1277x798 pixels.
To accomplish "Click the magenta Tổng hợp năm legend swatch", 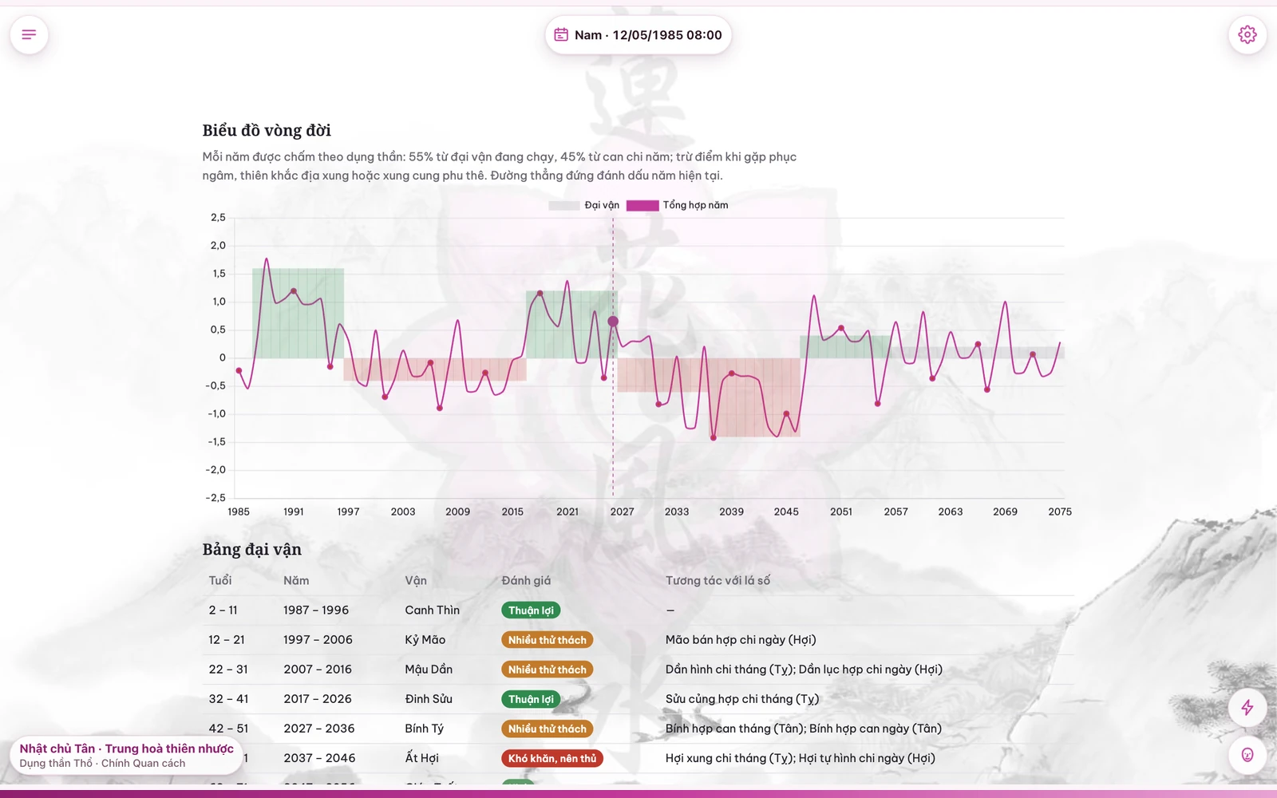I will pos(642,205).
